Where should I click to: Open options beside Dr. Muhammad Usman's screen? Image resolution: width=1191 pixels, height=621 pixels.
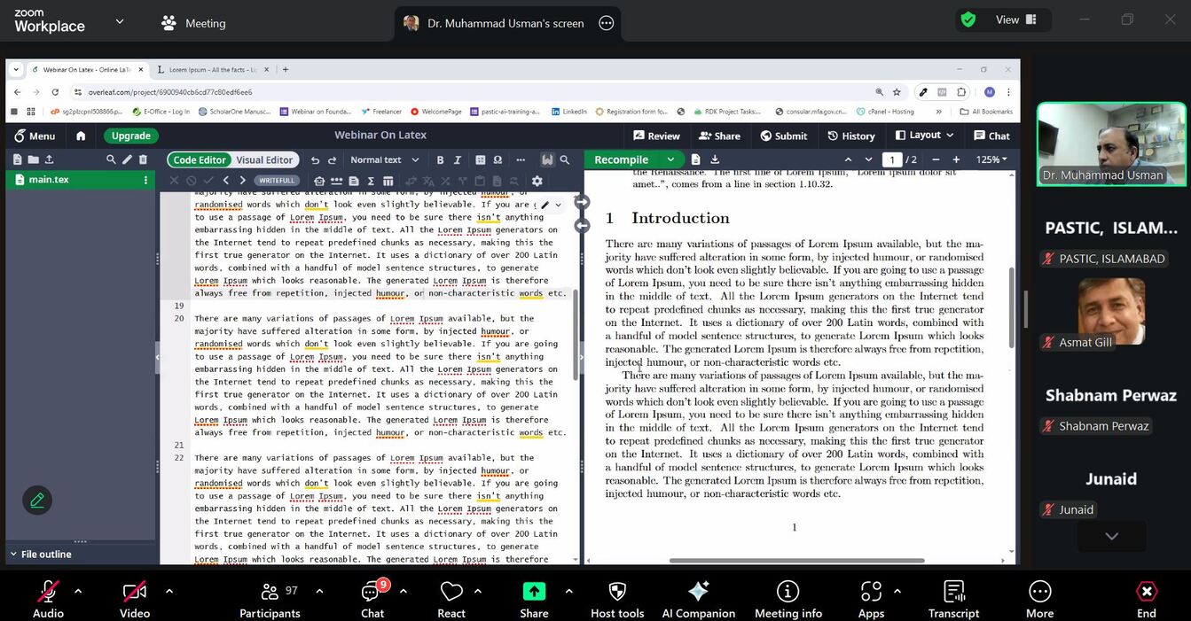pos(607,24)
